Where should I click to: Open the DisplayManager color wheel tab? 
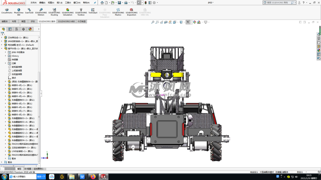[30, 29]
